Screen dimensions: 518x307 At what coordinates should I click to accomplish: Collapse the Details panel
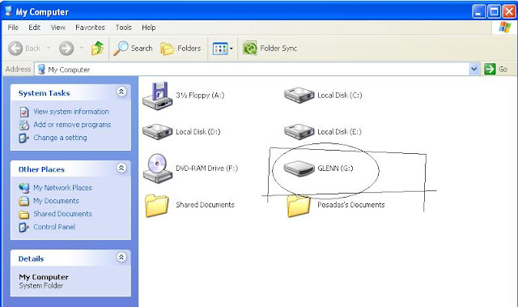(121, 257)
